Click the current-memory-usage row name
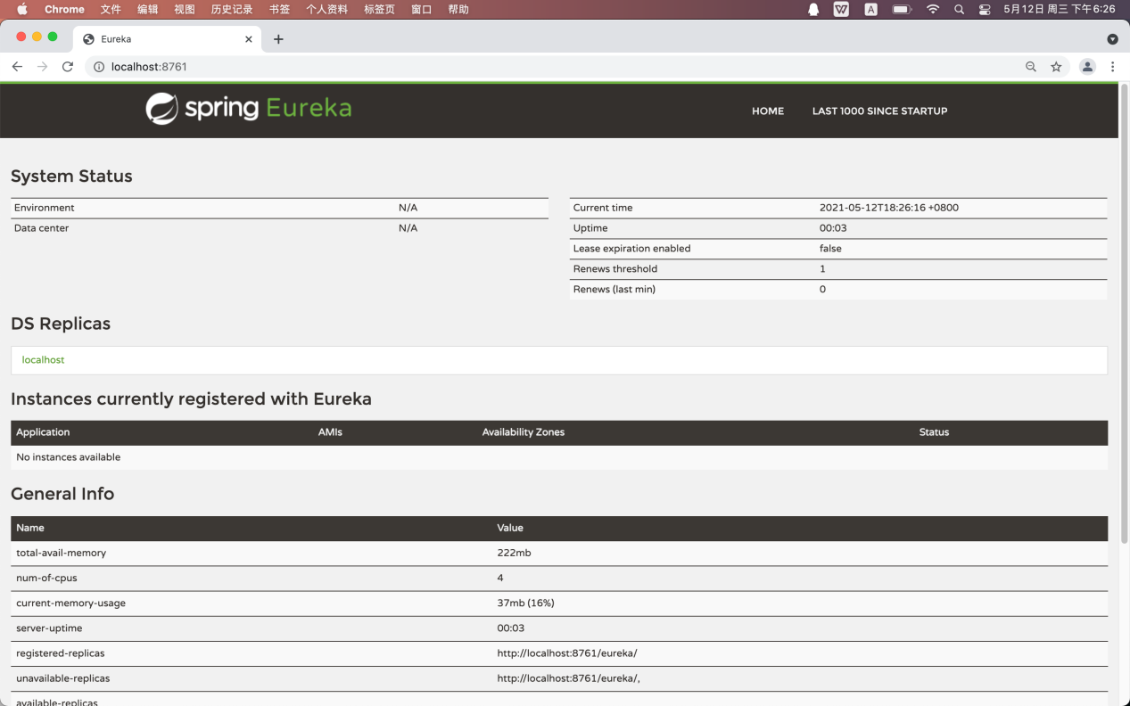1130x706 pixels. pos(70,603)
